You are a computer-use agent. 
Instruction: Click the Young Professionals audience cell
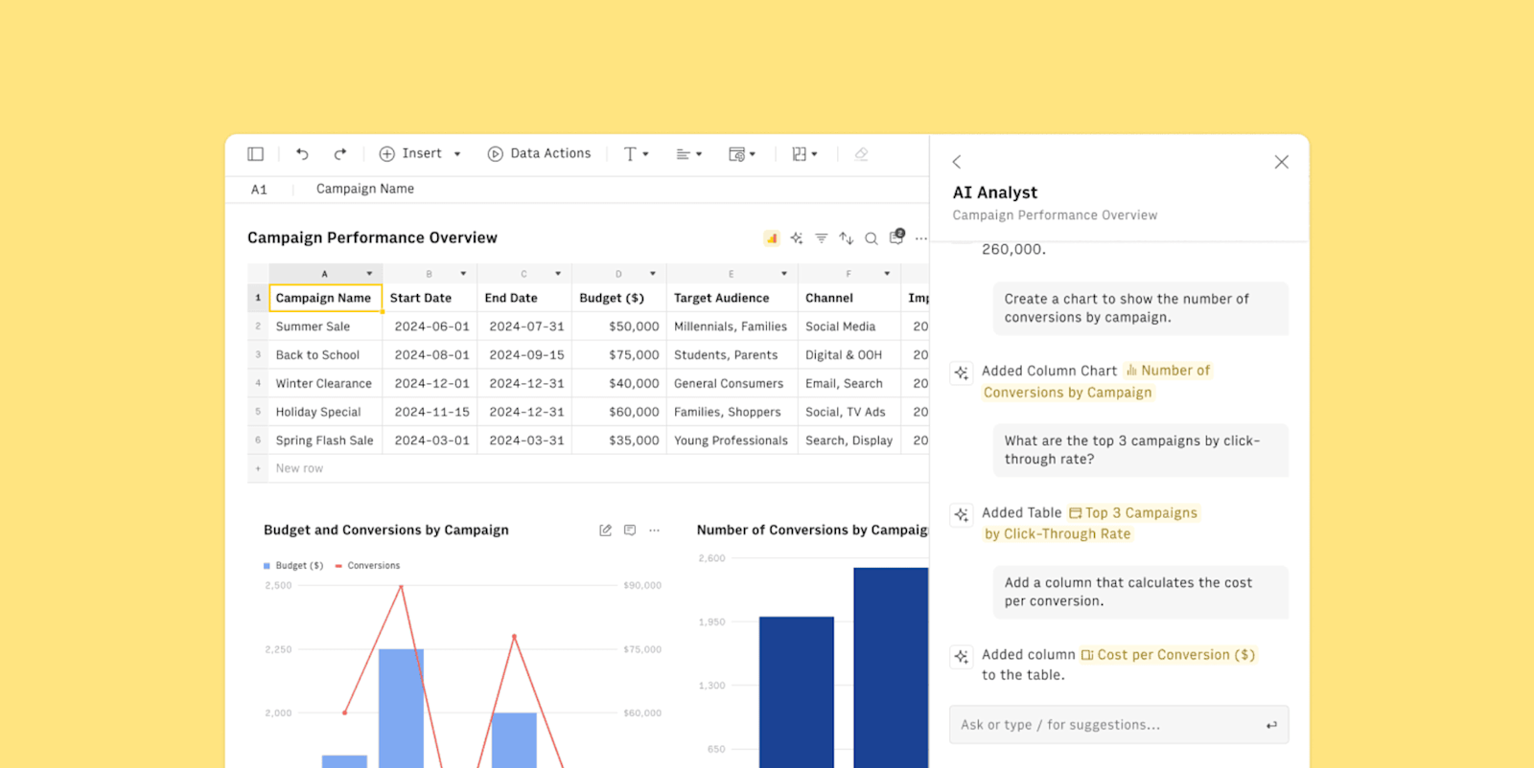tap(732, 441)
